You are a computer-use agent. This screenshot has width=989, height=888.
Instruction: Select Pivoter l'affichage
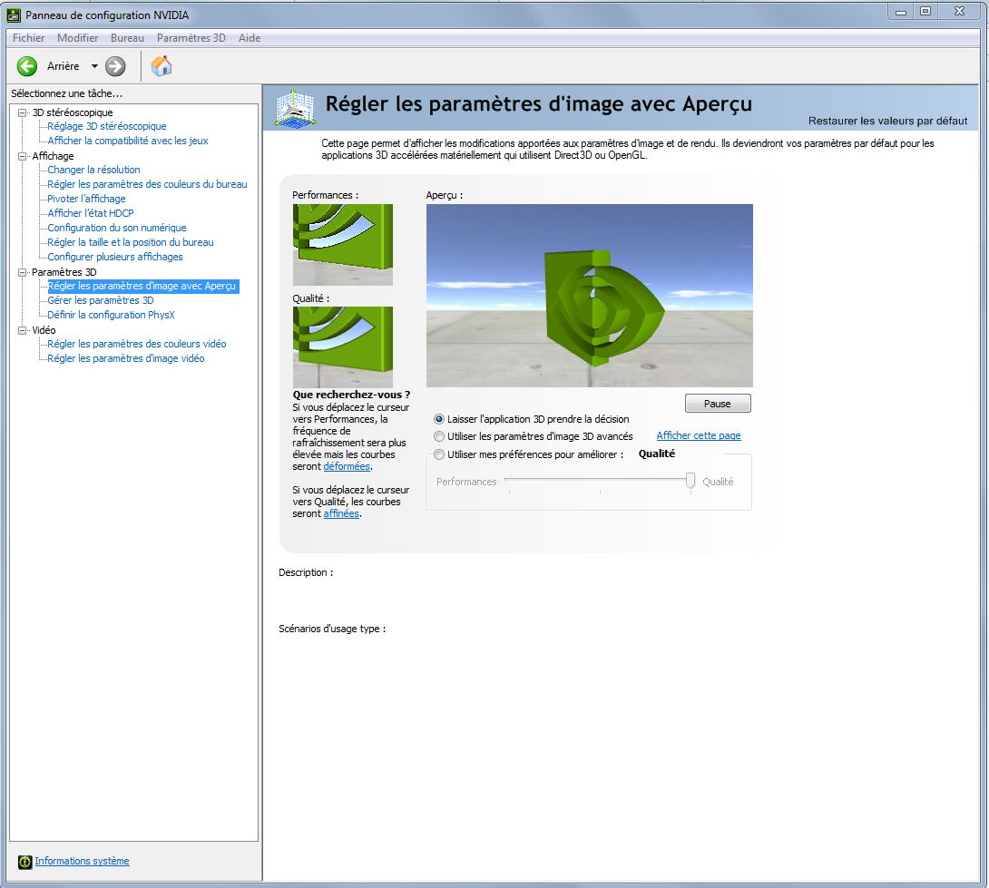point(86,199)
